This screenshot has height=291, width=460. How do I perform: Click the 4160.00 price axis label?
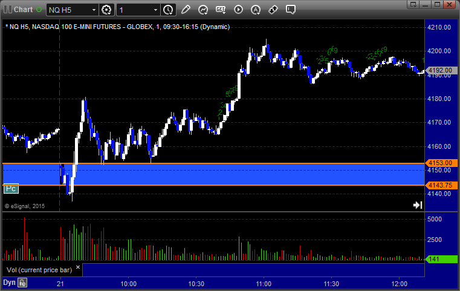click(x=439, y=146)
